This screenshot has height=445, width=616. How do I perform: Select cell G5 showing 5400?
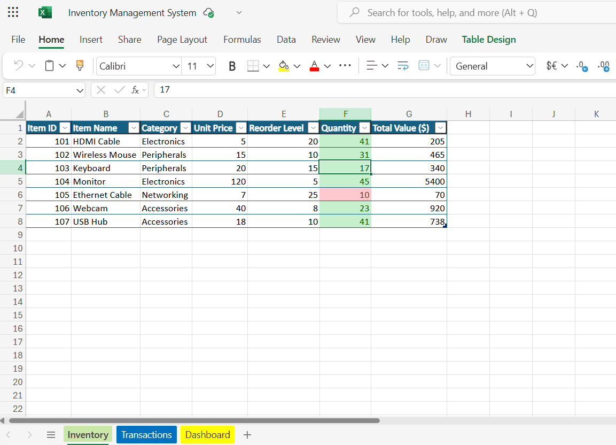click(x=409, y=181)
